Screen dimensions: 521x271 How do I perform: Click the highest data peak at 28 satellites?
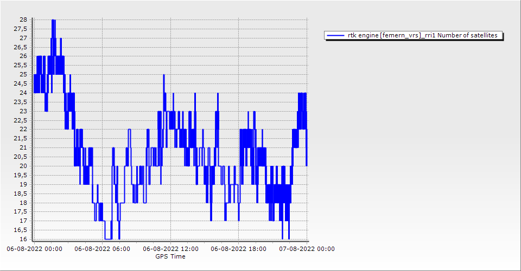pos(53,21)
